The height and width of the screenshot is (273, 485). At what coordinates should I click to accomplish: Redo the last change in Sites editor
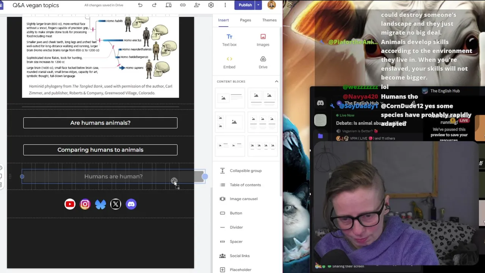[x=154, y=5]
